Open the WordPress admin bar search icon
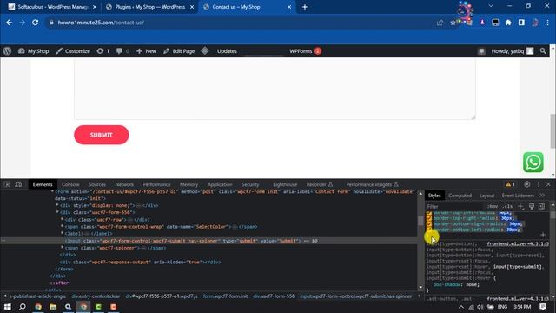Screen dimensions: 556x313 543,51
